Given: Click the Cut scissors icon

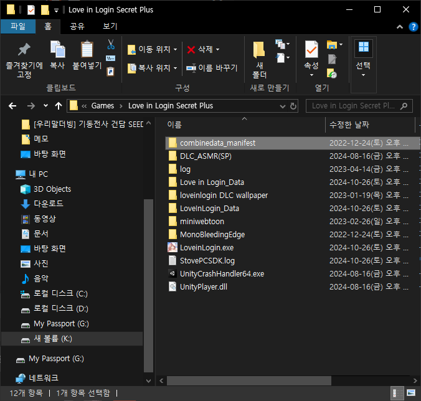Looking at the screenshot, I should [111, 44].
